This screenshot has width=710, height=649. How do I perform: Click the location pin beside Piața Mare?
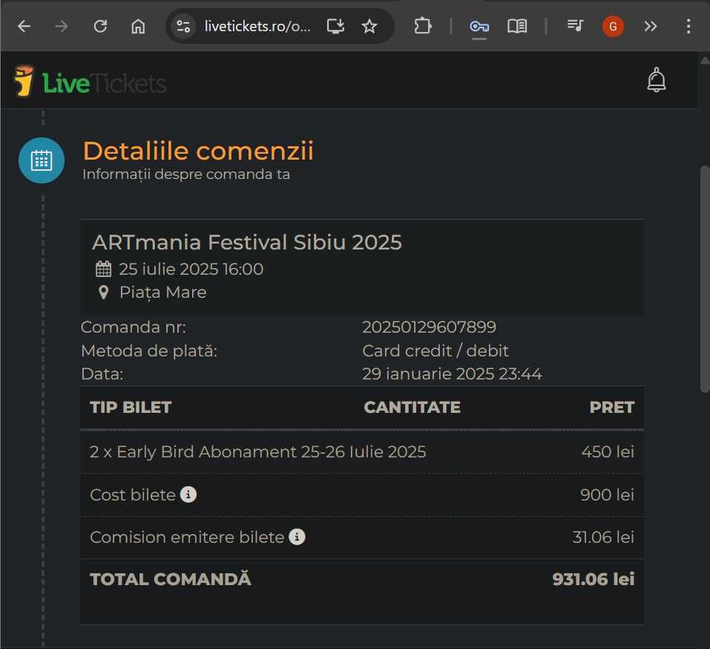[x=103, y=293]
